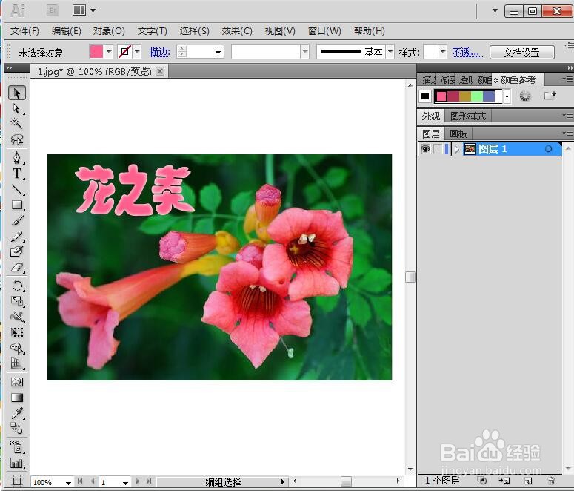Toggle visibility eye of 图层 1

(x=425, y=149)
